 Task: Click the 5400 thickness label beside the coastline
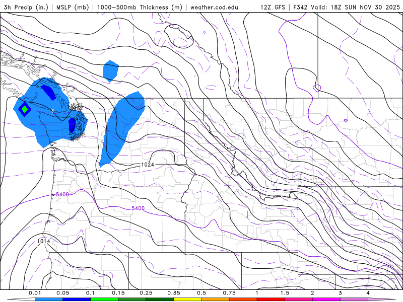tap(62, 194)
